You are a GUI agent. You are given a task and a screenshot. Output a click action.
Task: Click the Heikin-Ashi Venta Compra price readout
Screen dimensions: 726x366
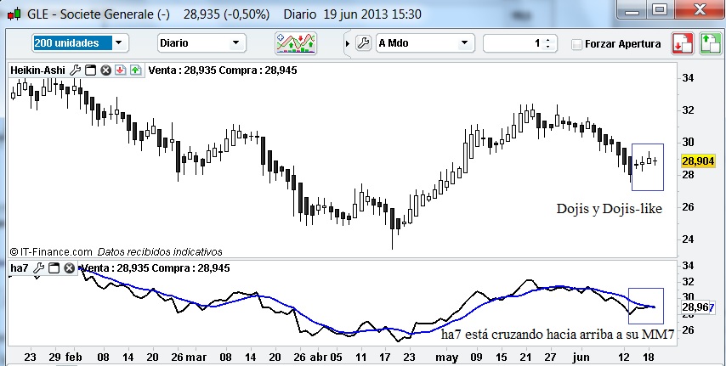point(223,70)
